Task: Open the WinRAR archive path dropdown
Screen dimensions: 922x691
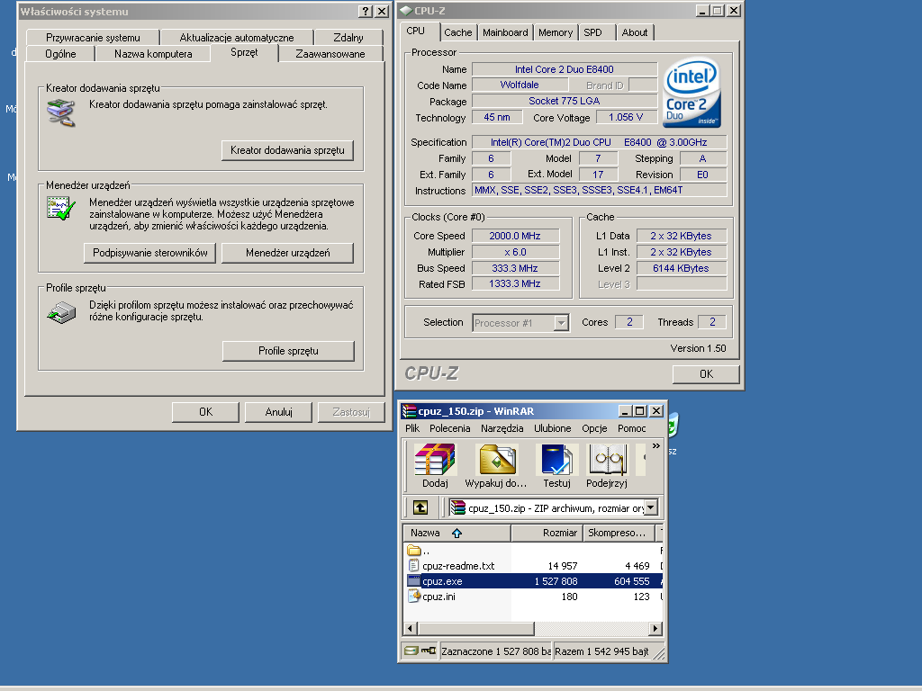Action: (x=650, y=507)
